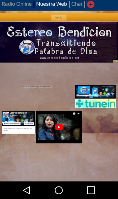Tap 'No se ha podido cargar el complemento' message

click(x=37, y=86)
